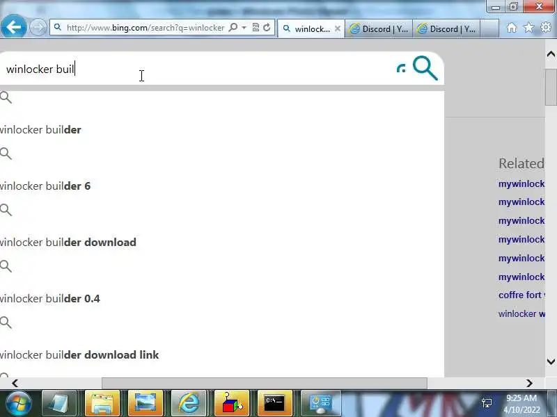The height and width of the screenshot is (417, 557).
Task: Click the bing.com URL address field
Action: tap(145, 28)
